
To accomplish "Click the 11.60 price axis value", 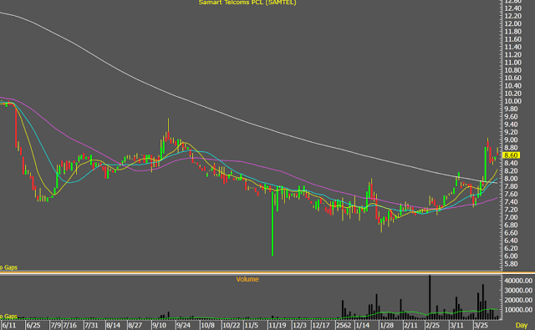I will (512, 39).
